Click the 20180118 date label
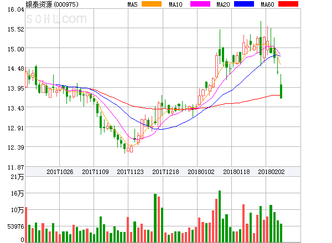Viewport: 332px width, 243px height. pyautogui.click(x=236, y=172)
